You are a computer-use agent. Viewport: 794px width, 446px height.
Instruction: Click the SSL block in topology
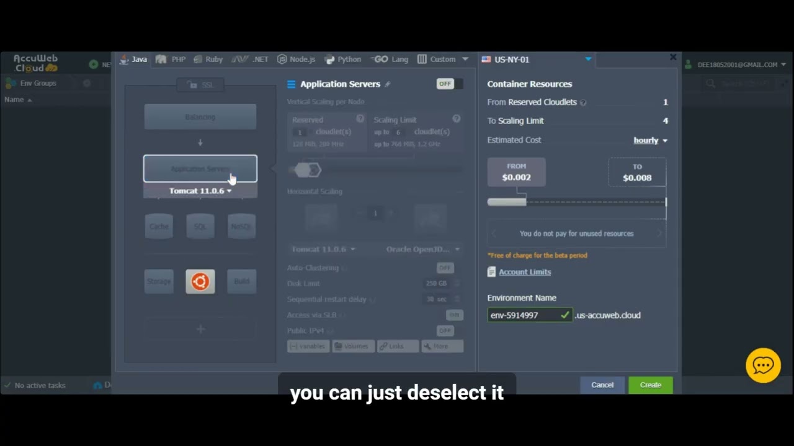click(200, 85)
